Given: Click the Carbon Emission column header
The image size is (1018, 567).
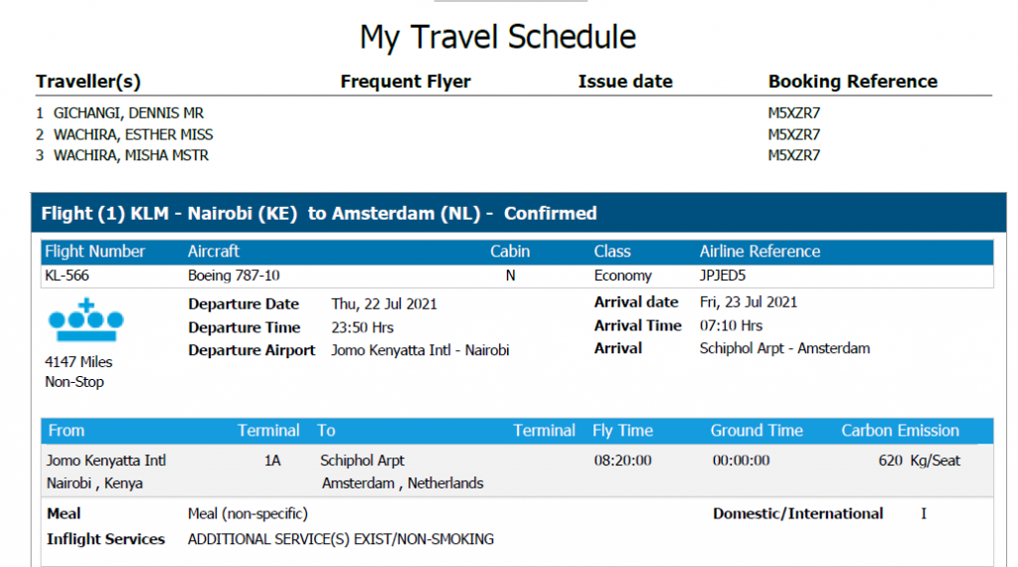Looking at the screenshot, I should pyautogui.click(x=900, y=431).
